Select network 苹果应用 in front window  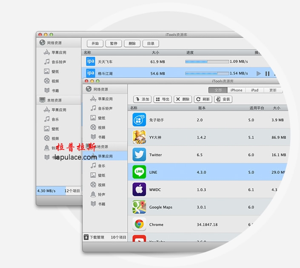pos(105,99)
